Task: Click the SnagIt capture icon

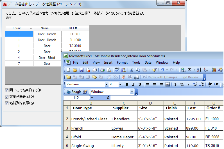Action: [74, 92]
